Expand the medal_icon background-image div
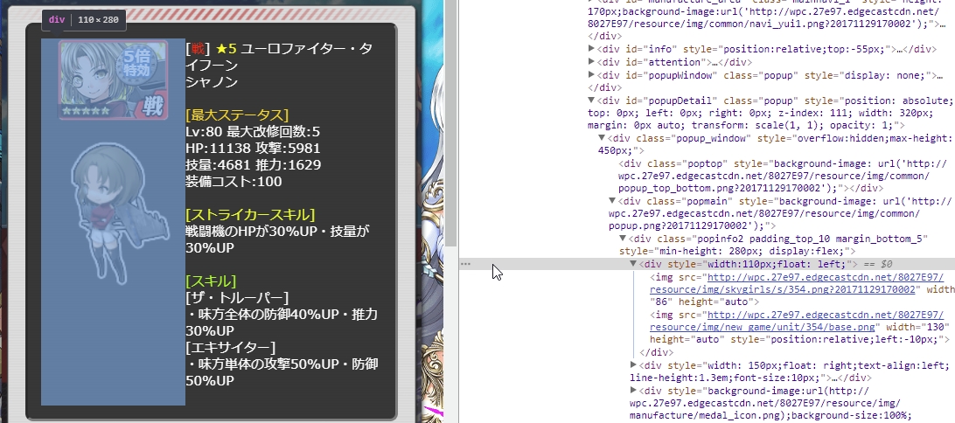 (x=633, y=390)
